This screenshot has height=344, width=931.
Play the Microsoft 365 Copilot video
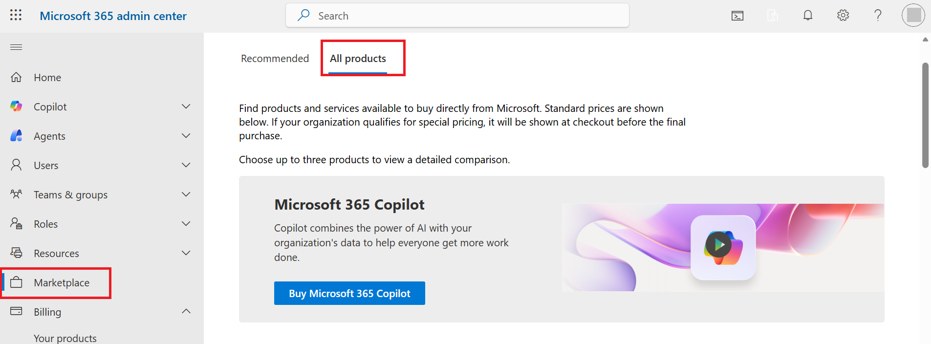(718, 244)
